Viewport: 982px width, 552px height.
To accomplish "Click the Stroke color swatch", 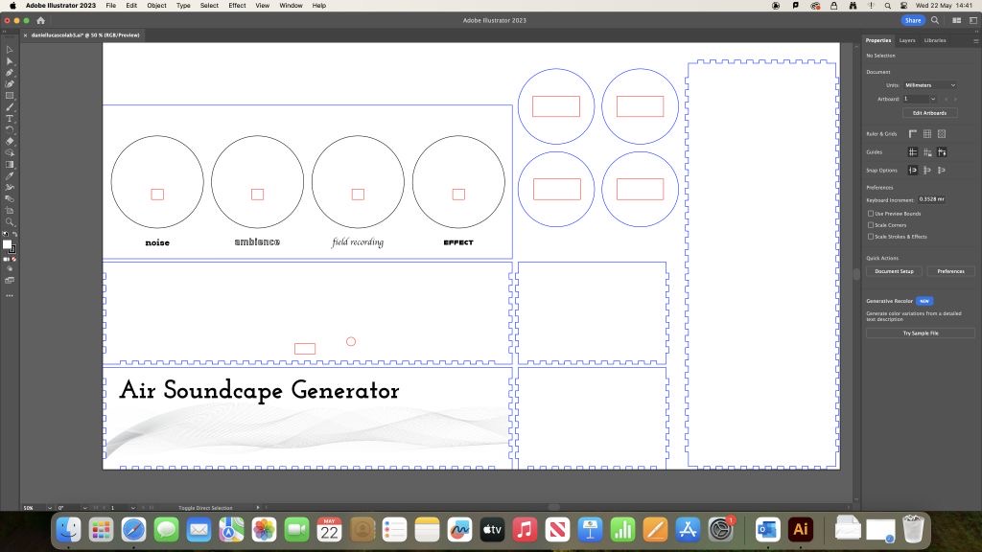I will 12,250.
